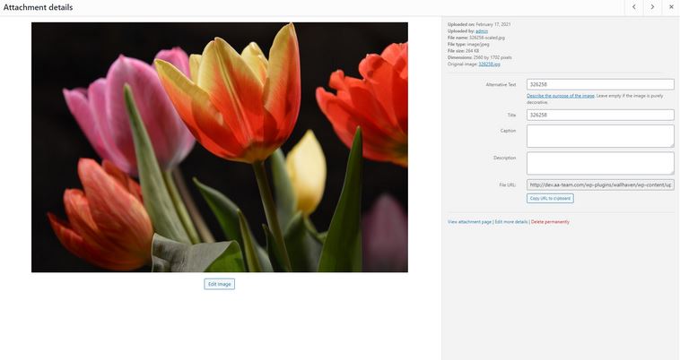
Task: Go to next attachment arrow
Action: 652,7
